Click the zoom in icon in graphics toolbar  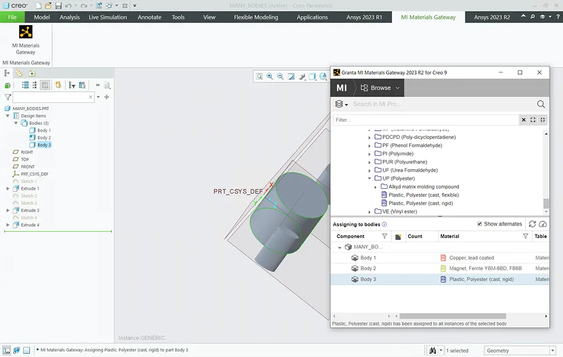[270, 77]
